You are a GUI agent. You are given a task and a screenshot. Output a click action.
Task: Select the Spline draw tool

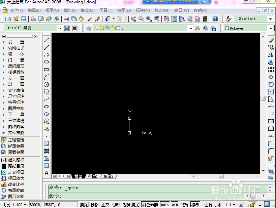[47, 99]
